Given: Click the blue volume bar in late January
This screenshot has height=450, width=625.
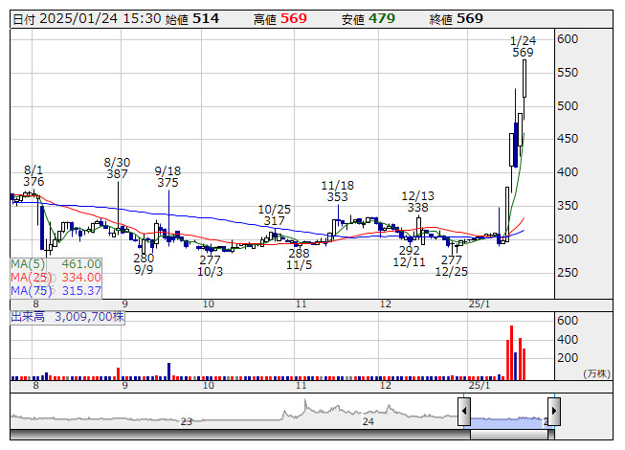Looking at the screenshot, I should click(515, 367).
